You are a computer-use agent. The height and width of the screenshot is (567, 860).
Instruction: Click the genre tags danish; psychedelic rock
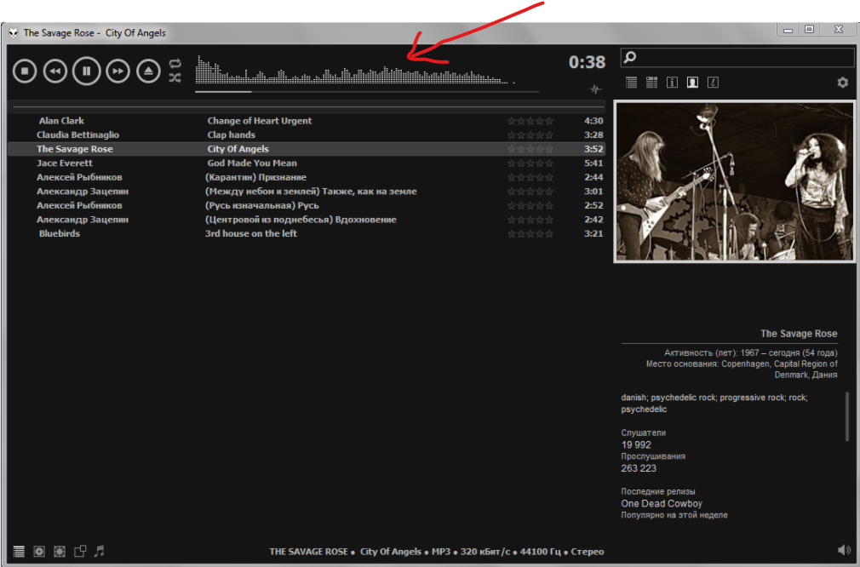[714, 403]
